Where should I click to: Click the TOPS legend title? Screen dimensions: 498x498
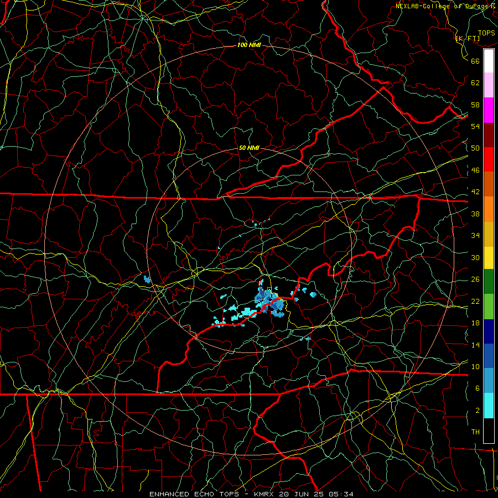(x=486, y=33)
